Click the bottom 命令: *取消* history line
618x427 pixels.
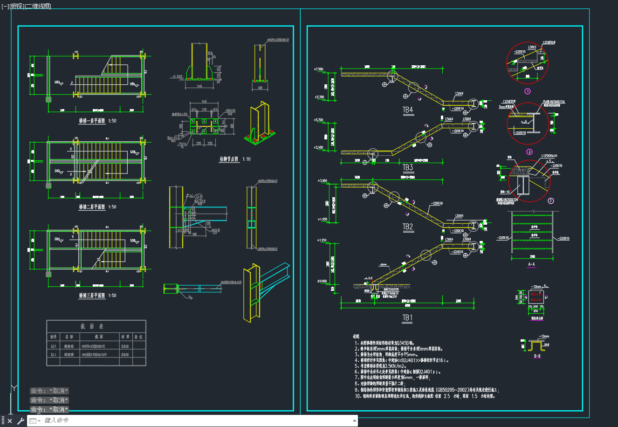click(x=49, y=409)
